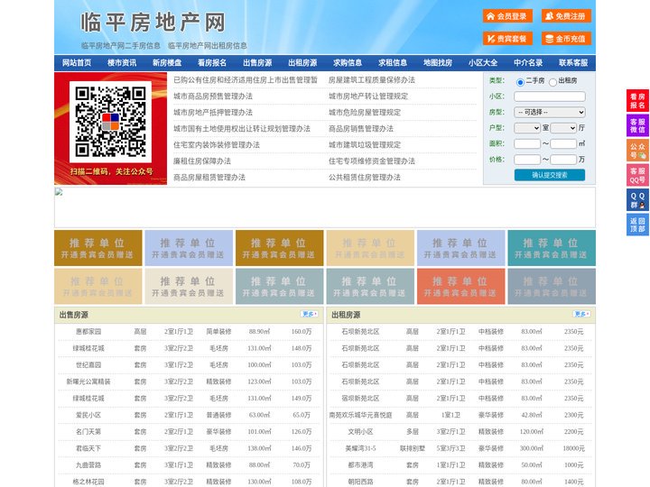650x487 pixels.
Task: Open the 求租信息 menu item
Action: click(393, 63)
